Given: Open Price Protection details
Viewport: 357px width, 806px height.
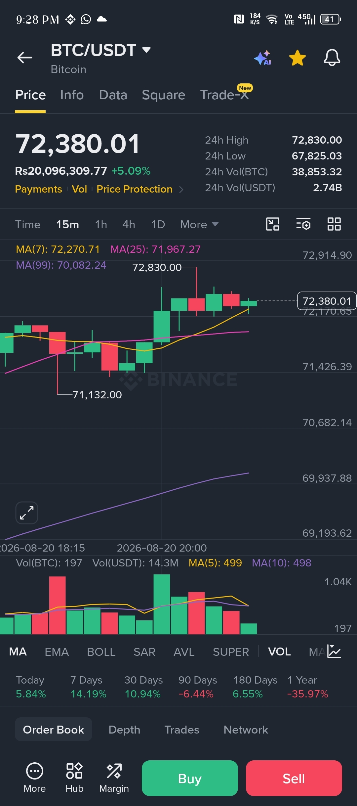Looking at the screenshot, I should (135, 189).
